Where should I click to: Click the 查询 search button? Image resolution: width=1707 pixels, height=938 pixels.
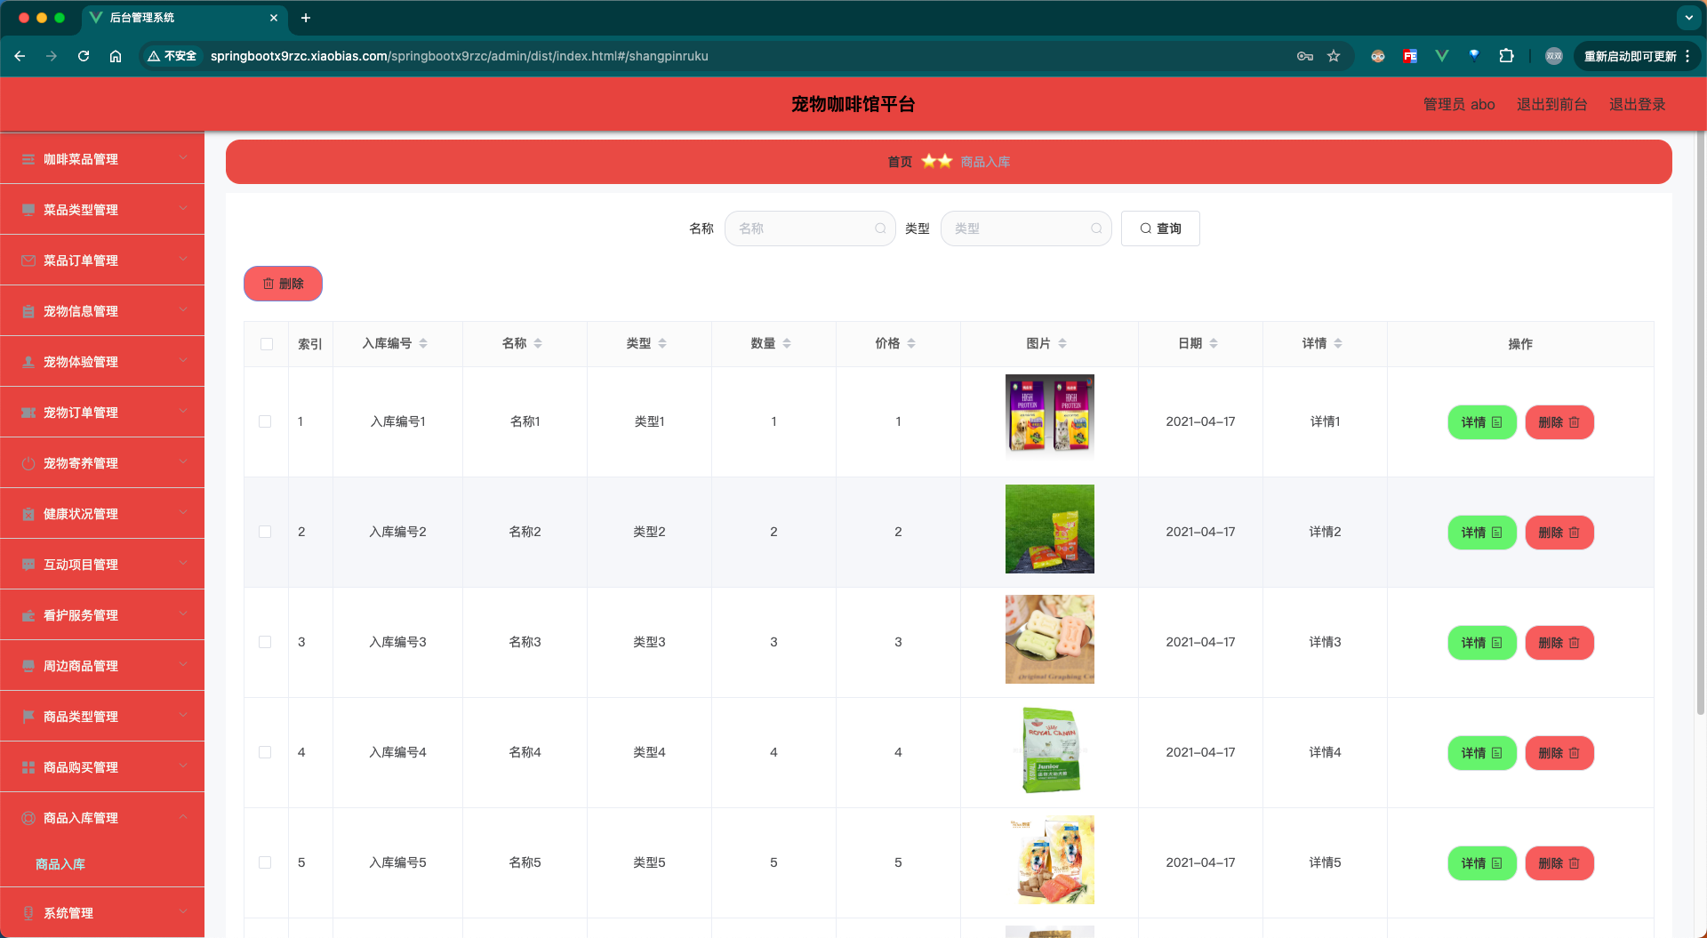[1160, 228]
